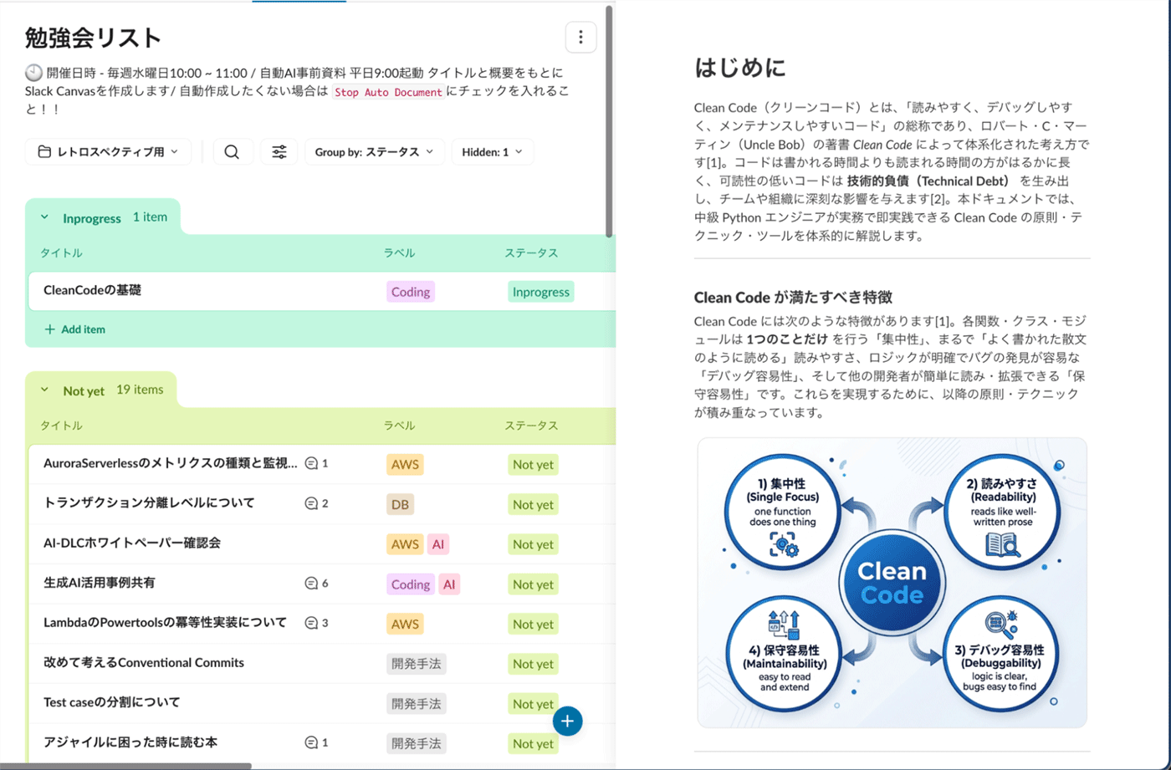Click the DB label tag
Viewport: 1171px width, 770px height.
tap(400, 505)
